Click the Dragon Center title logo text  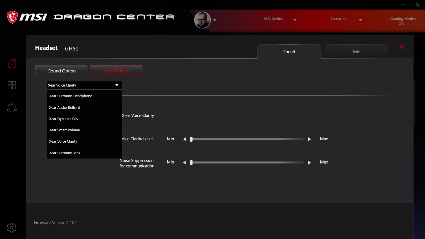[114, 17]
